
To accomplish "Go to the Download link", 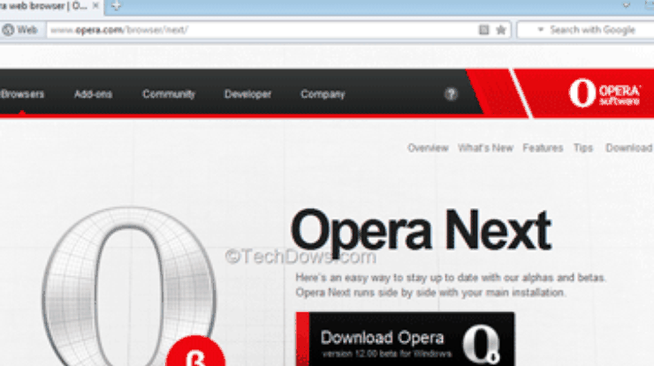I will (x=629, y=148).
